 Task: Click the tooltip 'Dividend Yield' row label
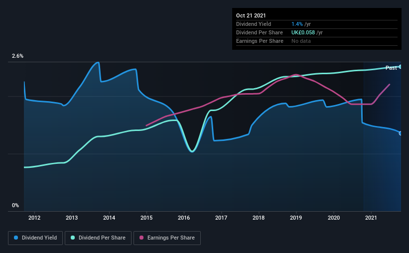254,24
